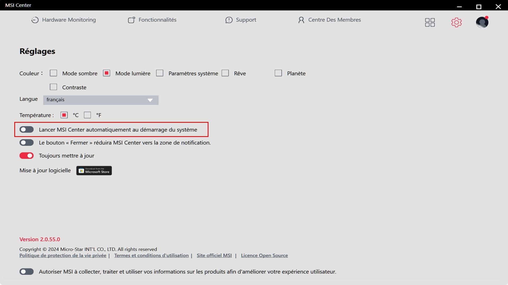
Task: Click the Support chat bubble icon
Action: tap(229, 20)
